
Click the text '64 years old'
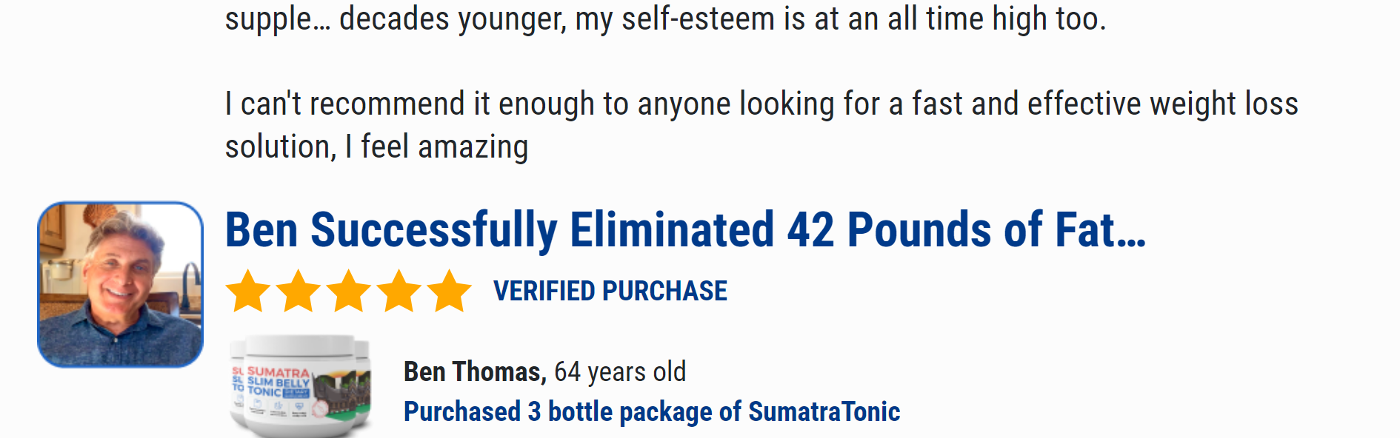coord(620,371)
